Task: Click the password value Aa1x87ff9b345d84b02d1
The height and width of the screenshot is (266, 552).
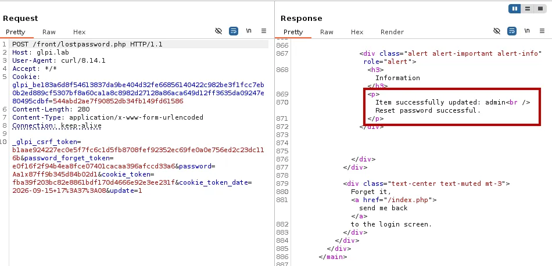Action: click(x=55, y=174)
